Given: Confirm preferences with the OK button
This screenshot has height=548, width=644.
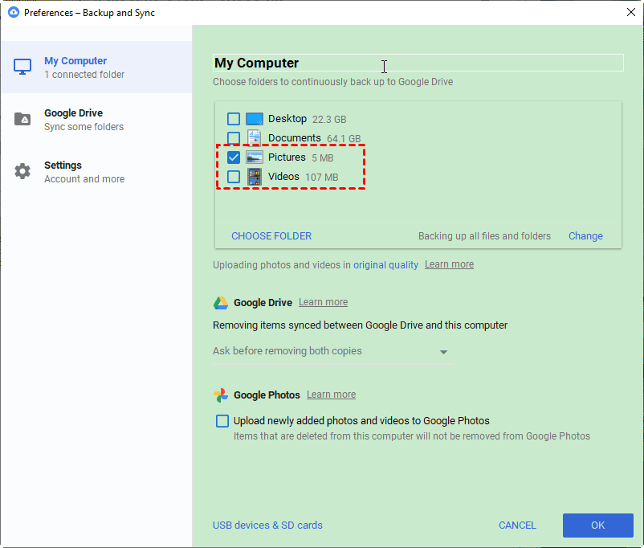Looking at the screenshot, I should pos(597,525).
